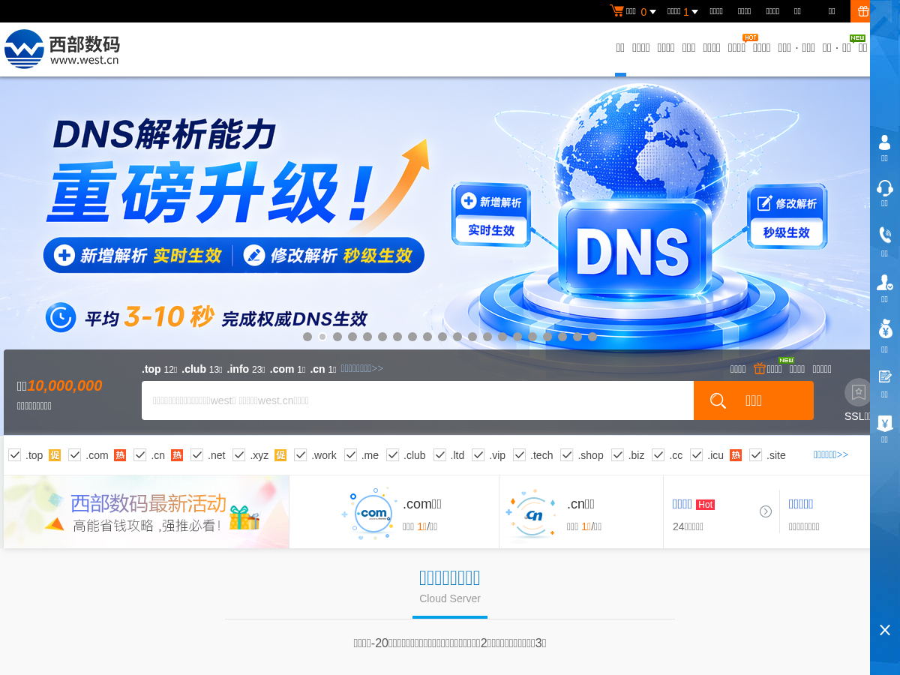Click the user-with-checkmark icon in sidebar
This screenshot has height=675, width=900.
pos(884,283)
